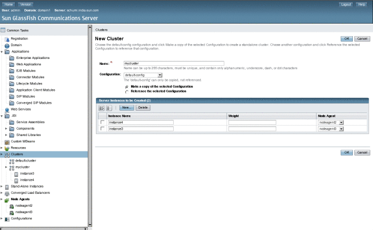Click the Node Agents icon

click(7, 200)
